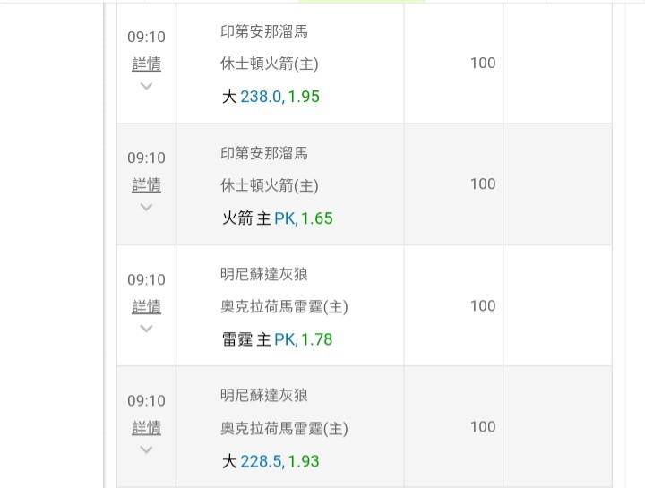The image size is (645, 488).
Task: Click the 100 amount in the 火箭 主 PK row
Action: [483, 184]
